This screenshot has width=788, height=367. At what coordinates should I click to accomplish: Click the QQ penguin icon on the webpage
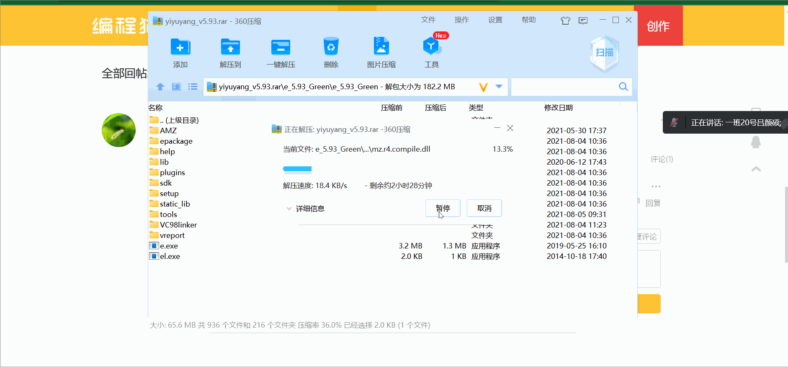[756, 142]
